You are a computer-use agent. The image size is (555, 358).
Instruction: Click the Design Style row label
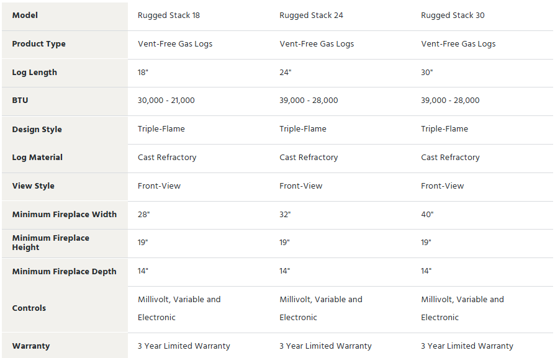[37, 130]
